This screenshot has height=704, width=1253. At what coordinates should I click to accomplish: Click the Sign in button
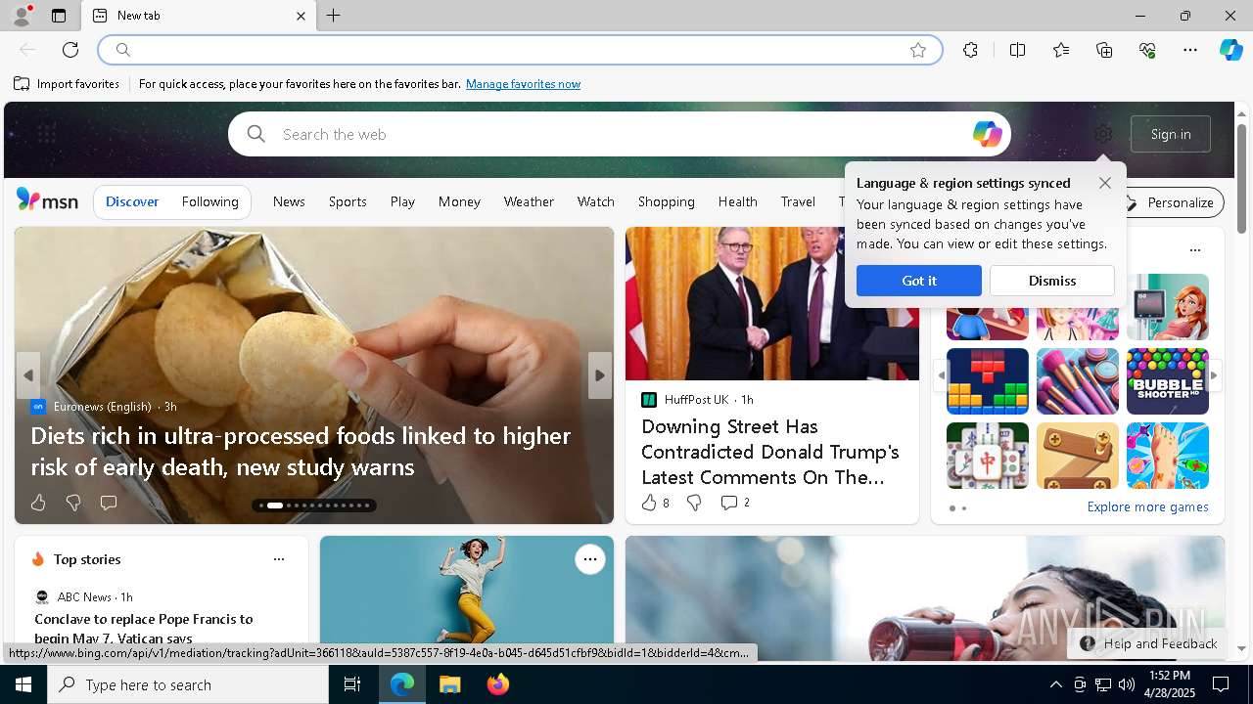1171,134
